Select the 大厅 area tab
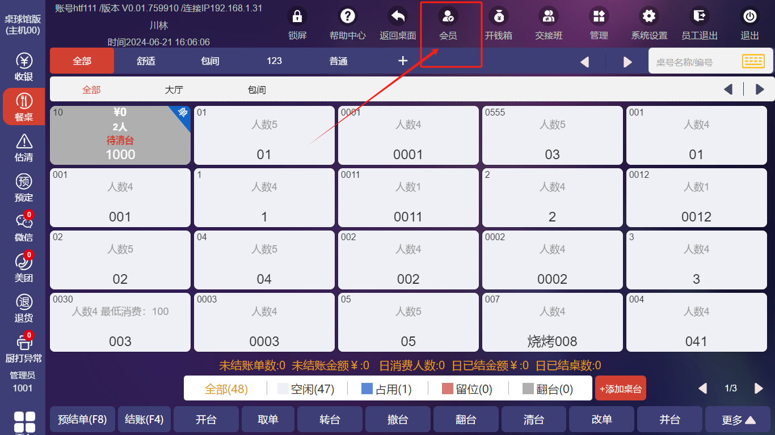Image resolution: width=775 pixels, height=435 pixels. click(x=174, y=89)
